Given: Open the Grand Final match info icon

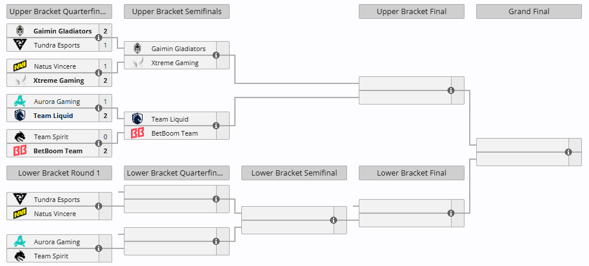Looking at the screenshot, I should coord(568,152).
